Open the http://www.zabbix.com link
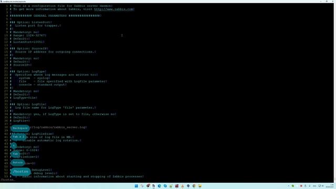 point(114,9)
